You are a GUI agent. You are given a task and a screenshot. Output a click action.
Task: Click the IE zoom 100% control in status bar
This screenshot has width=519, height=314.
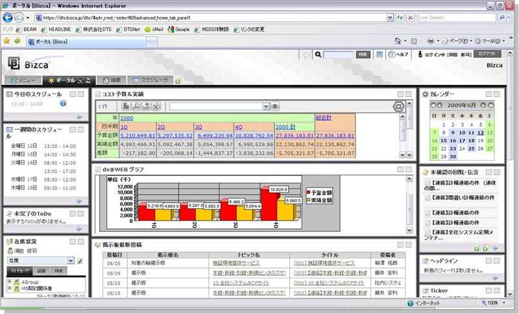493,303
